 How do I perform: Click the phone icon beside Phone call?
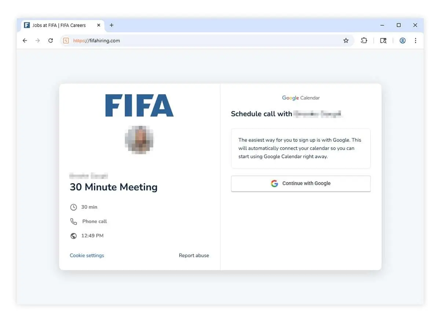(74, 222)
